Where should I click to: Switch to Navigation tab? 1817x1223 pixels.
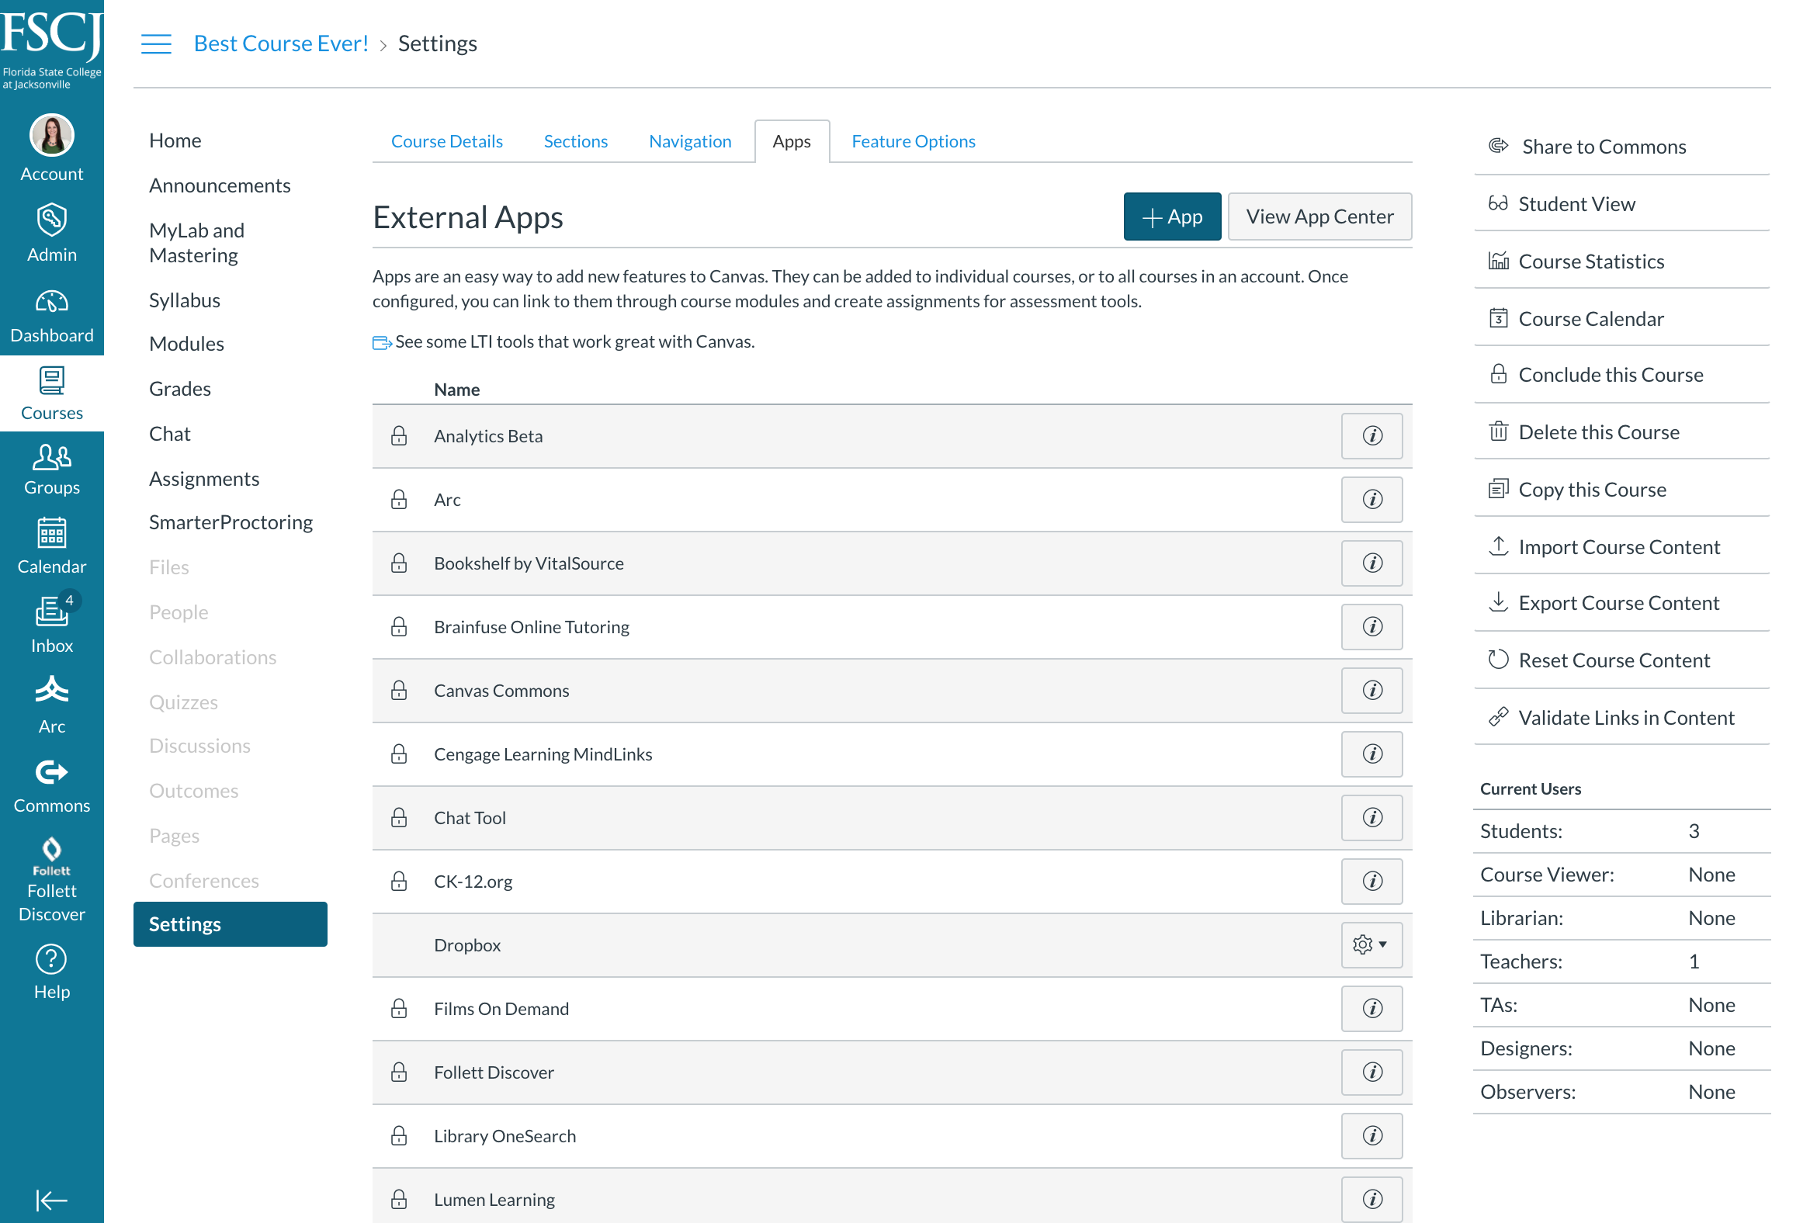(x=690, y=141)
